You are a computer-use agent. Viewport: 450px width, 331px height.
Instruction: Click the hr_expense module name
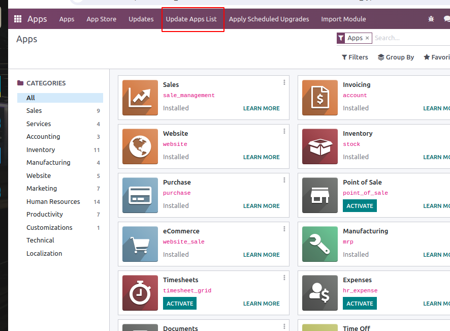tap(360, 290)
